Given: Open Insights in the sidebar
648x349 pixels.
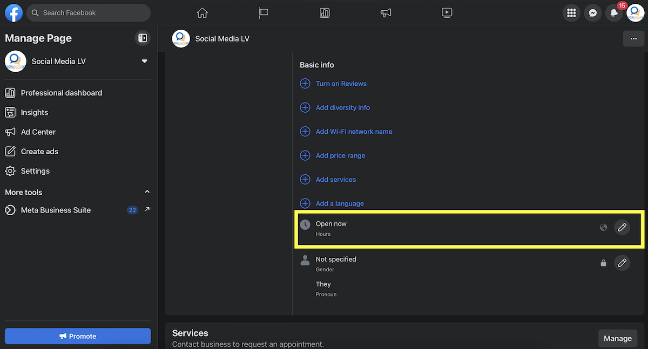Looking at the screenshot, I should pos(33,112).
